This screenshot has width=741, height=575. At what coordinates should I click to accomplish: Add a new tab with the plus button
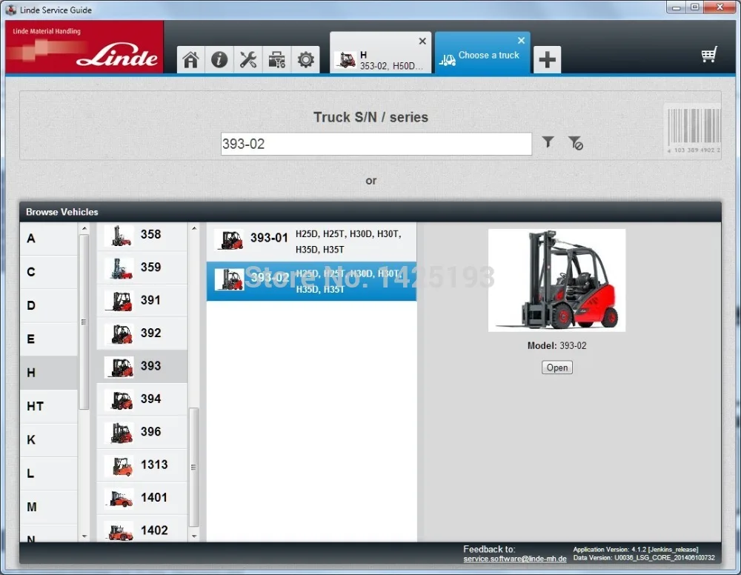click(548, 59)
